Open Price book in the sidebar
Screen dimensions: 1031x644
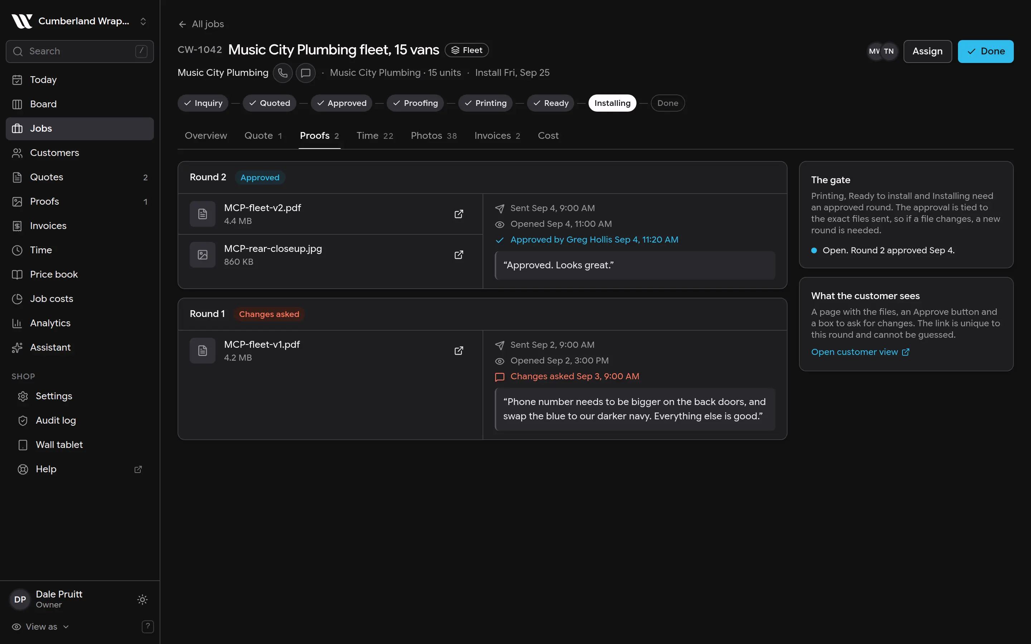[x=80, y=274]
